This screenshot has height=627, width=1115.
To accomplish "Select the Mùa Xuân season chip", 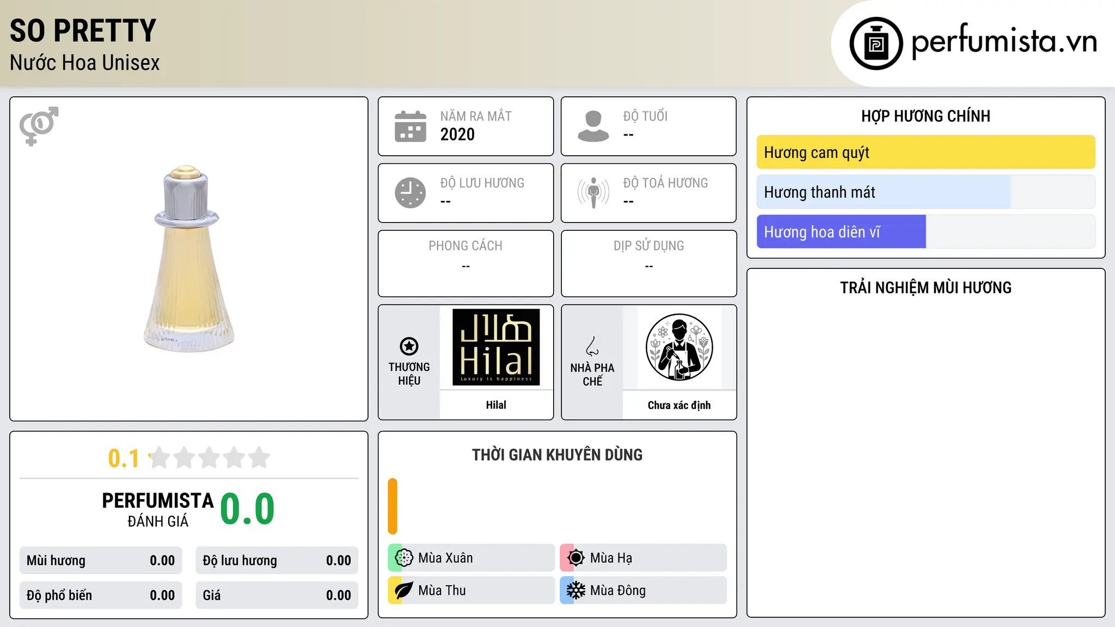I will pyautogui.click(x=471, y=558).
